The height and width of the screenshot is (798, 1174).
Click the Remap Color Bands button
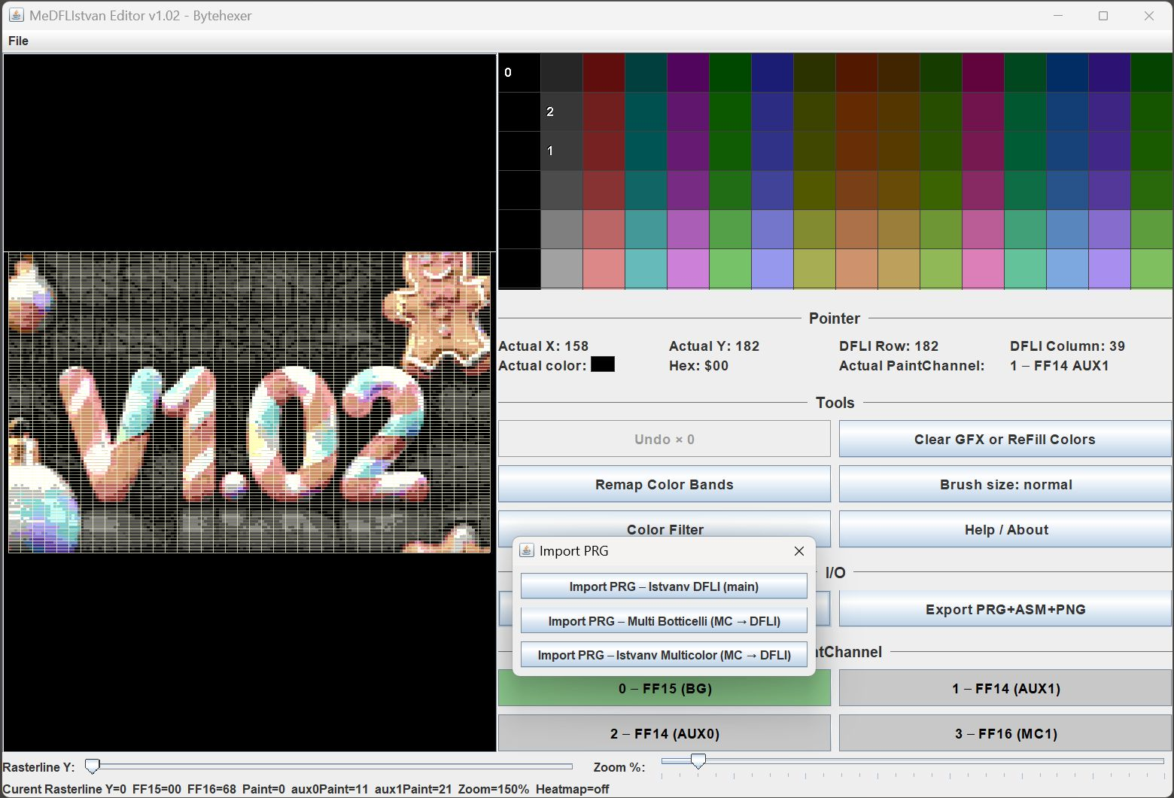[664, 485]
